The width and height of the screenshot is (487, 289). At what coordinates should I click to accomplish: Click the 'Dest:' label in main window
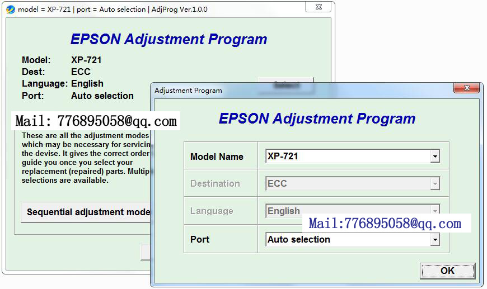pyautogui.click(x=33, y=72)
